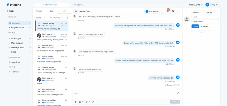Screen dimensions: 227x106
Task: Click the phone number field +18003550072
Action: (x=205, y=21)
